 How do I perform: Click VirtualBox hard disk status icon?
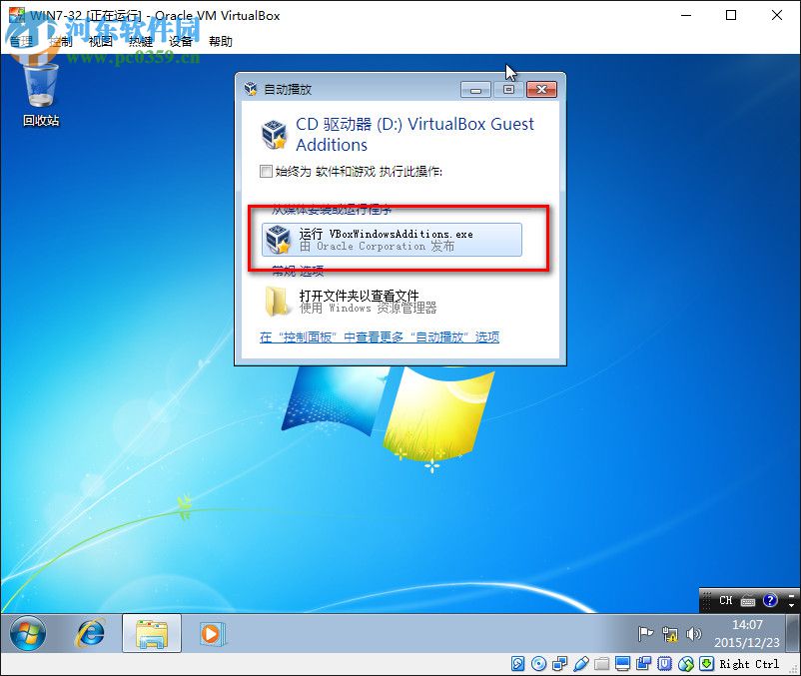[518, 664]
